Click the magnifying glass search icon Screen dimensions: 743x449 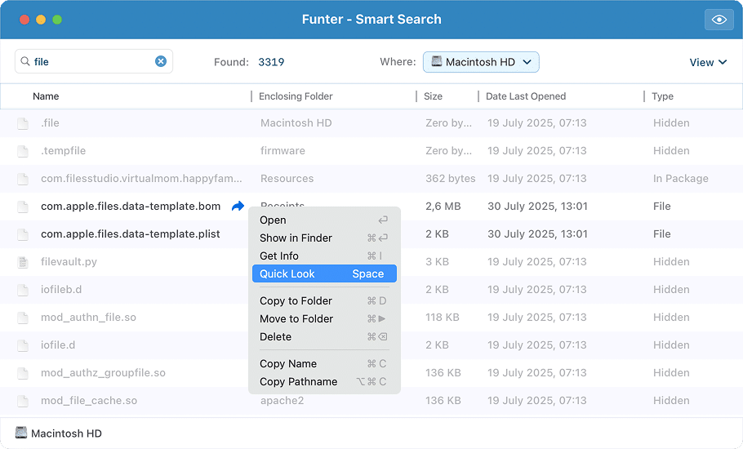coord(25,61)
